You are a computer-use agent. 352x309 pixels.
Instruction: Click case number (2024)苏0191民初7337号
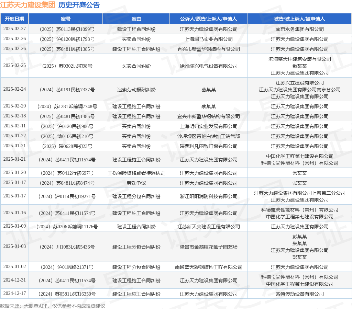point(67,90)
